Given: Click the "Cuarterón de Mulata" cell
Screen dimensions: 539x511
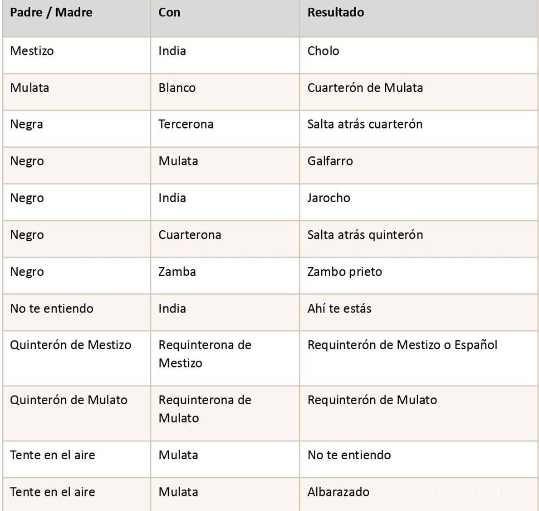Looking at the screenshot, I should (365, 88).
